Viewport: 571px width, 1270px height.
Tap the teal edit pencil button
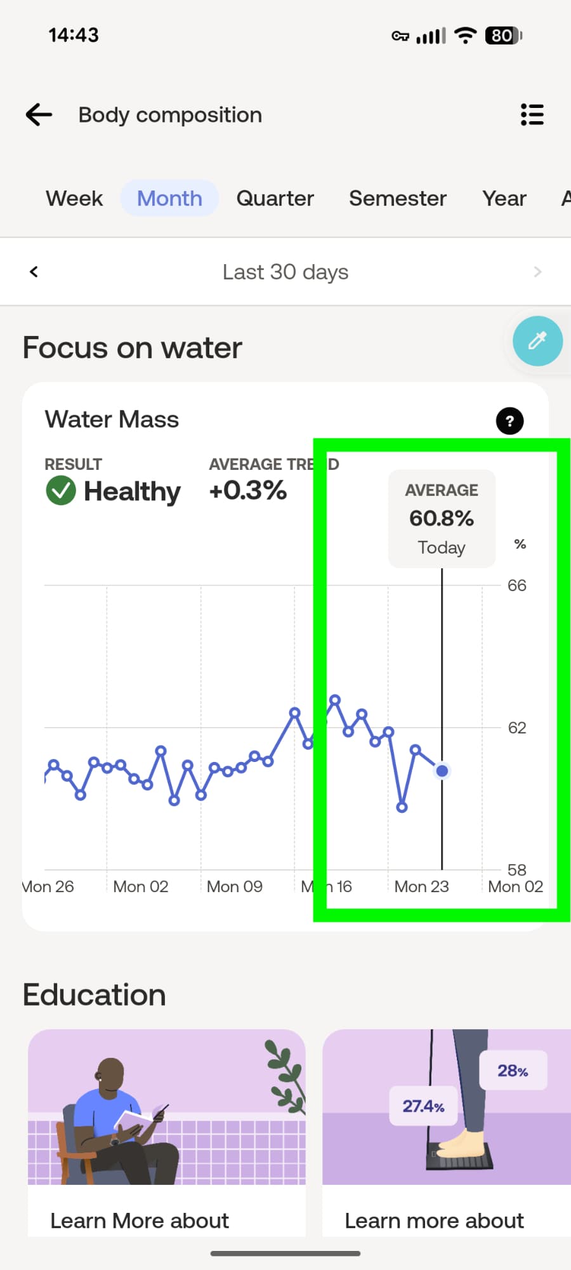click(x=537, y=341)
